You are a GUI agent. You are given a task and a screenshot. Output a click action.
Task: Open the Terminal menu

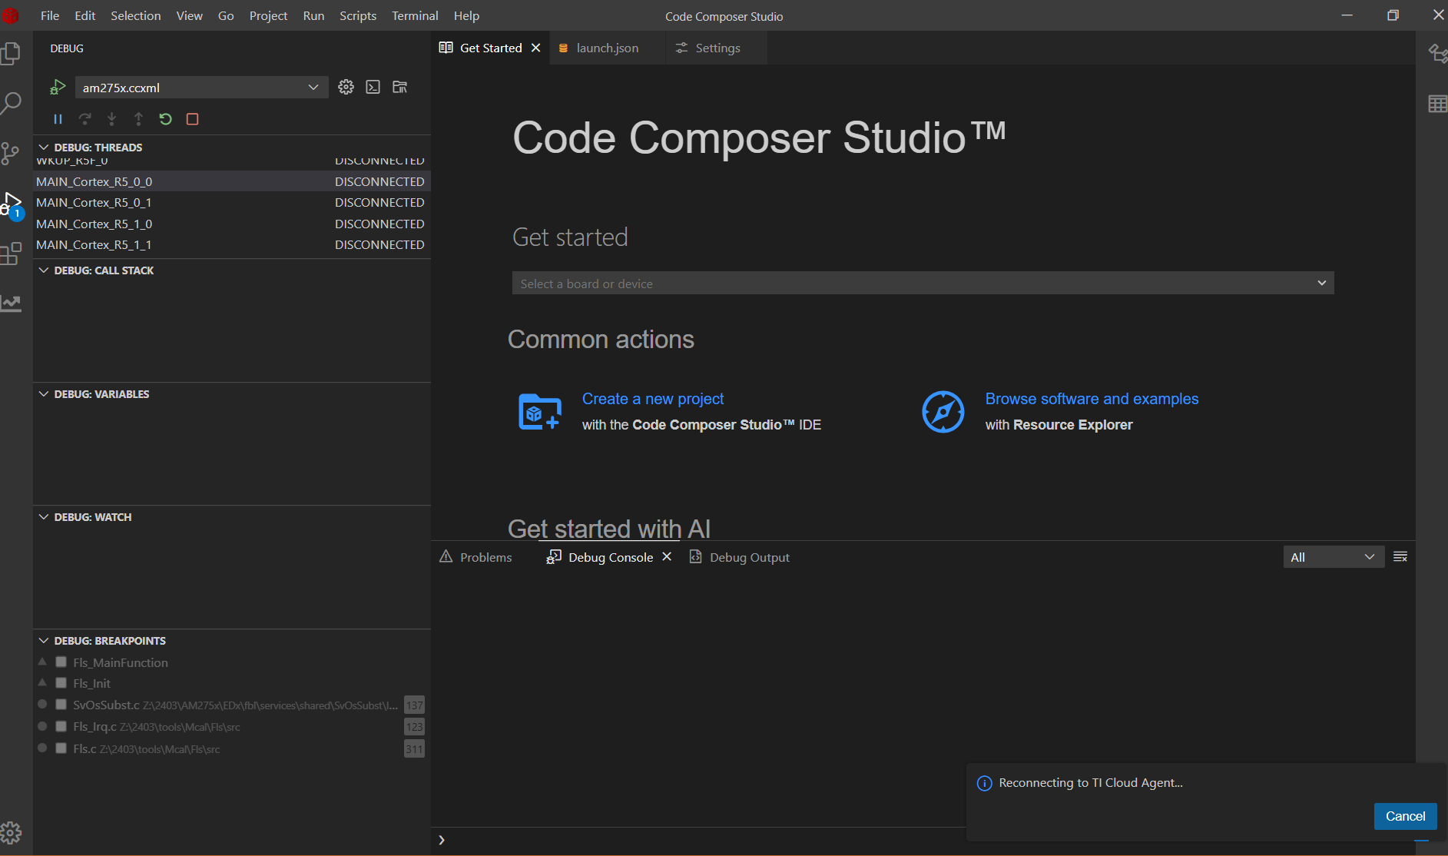pos(415,15)
